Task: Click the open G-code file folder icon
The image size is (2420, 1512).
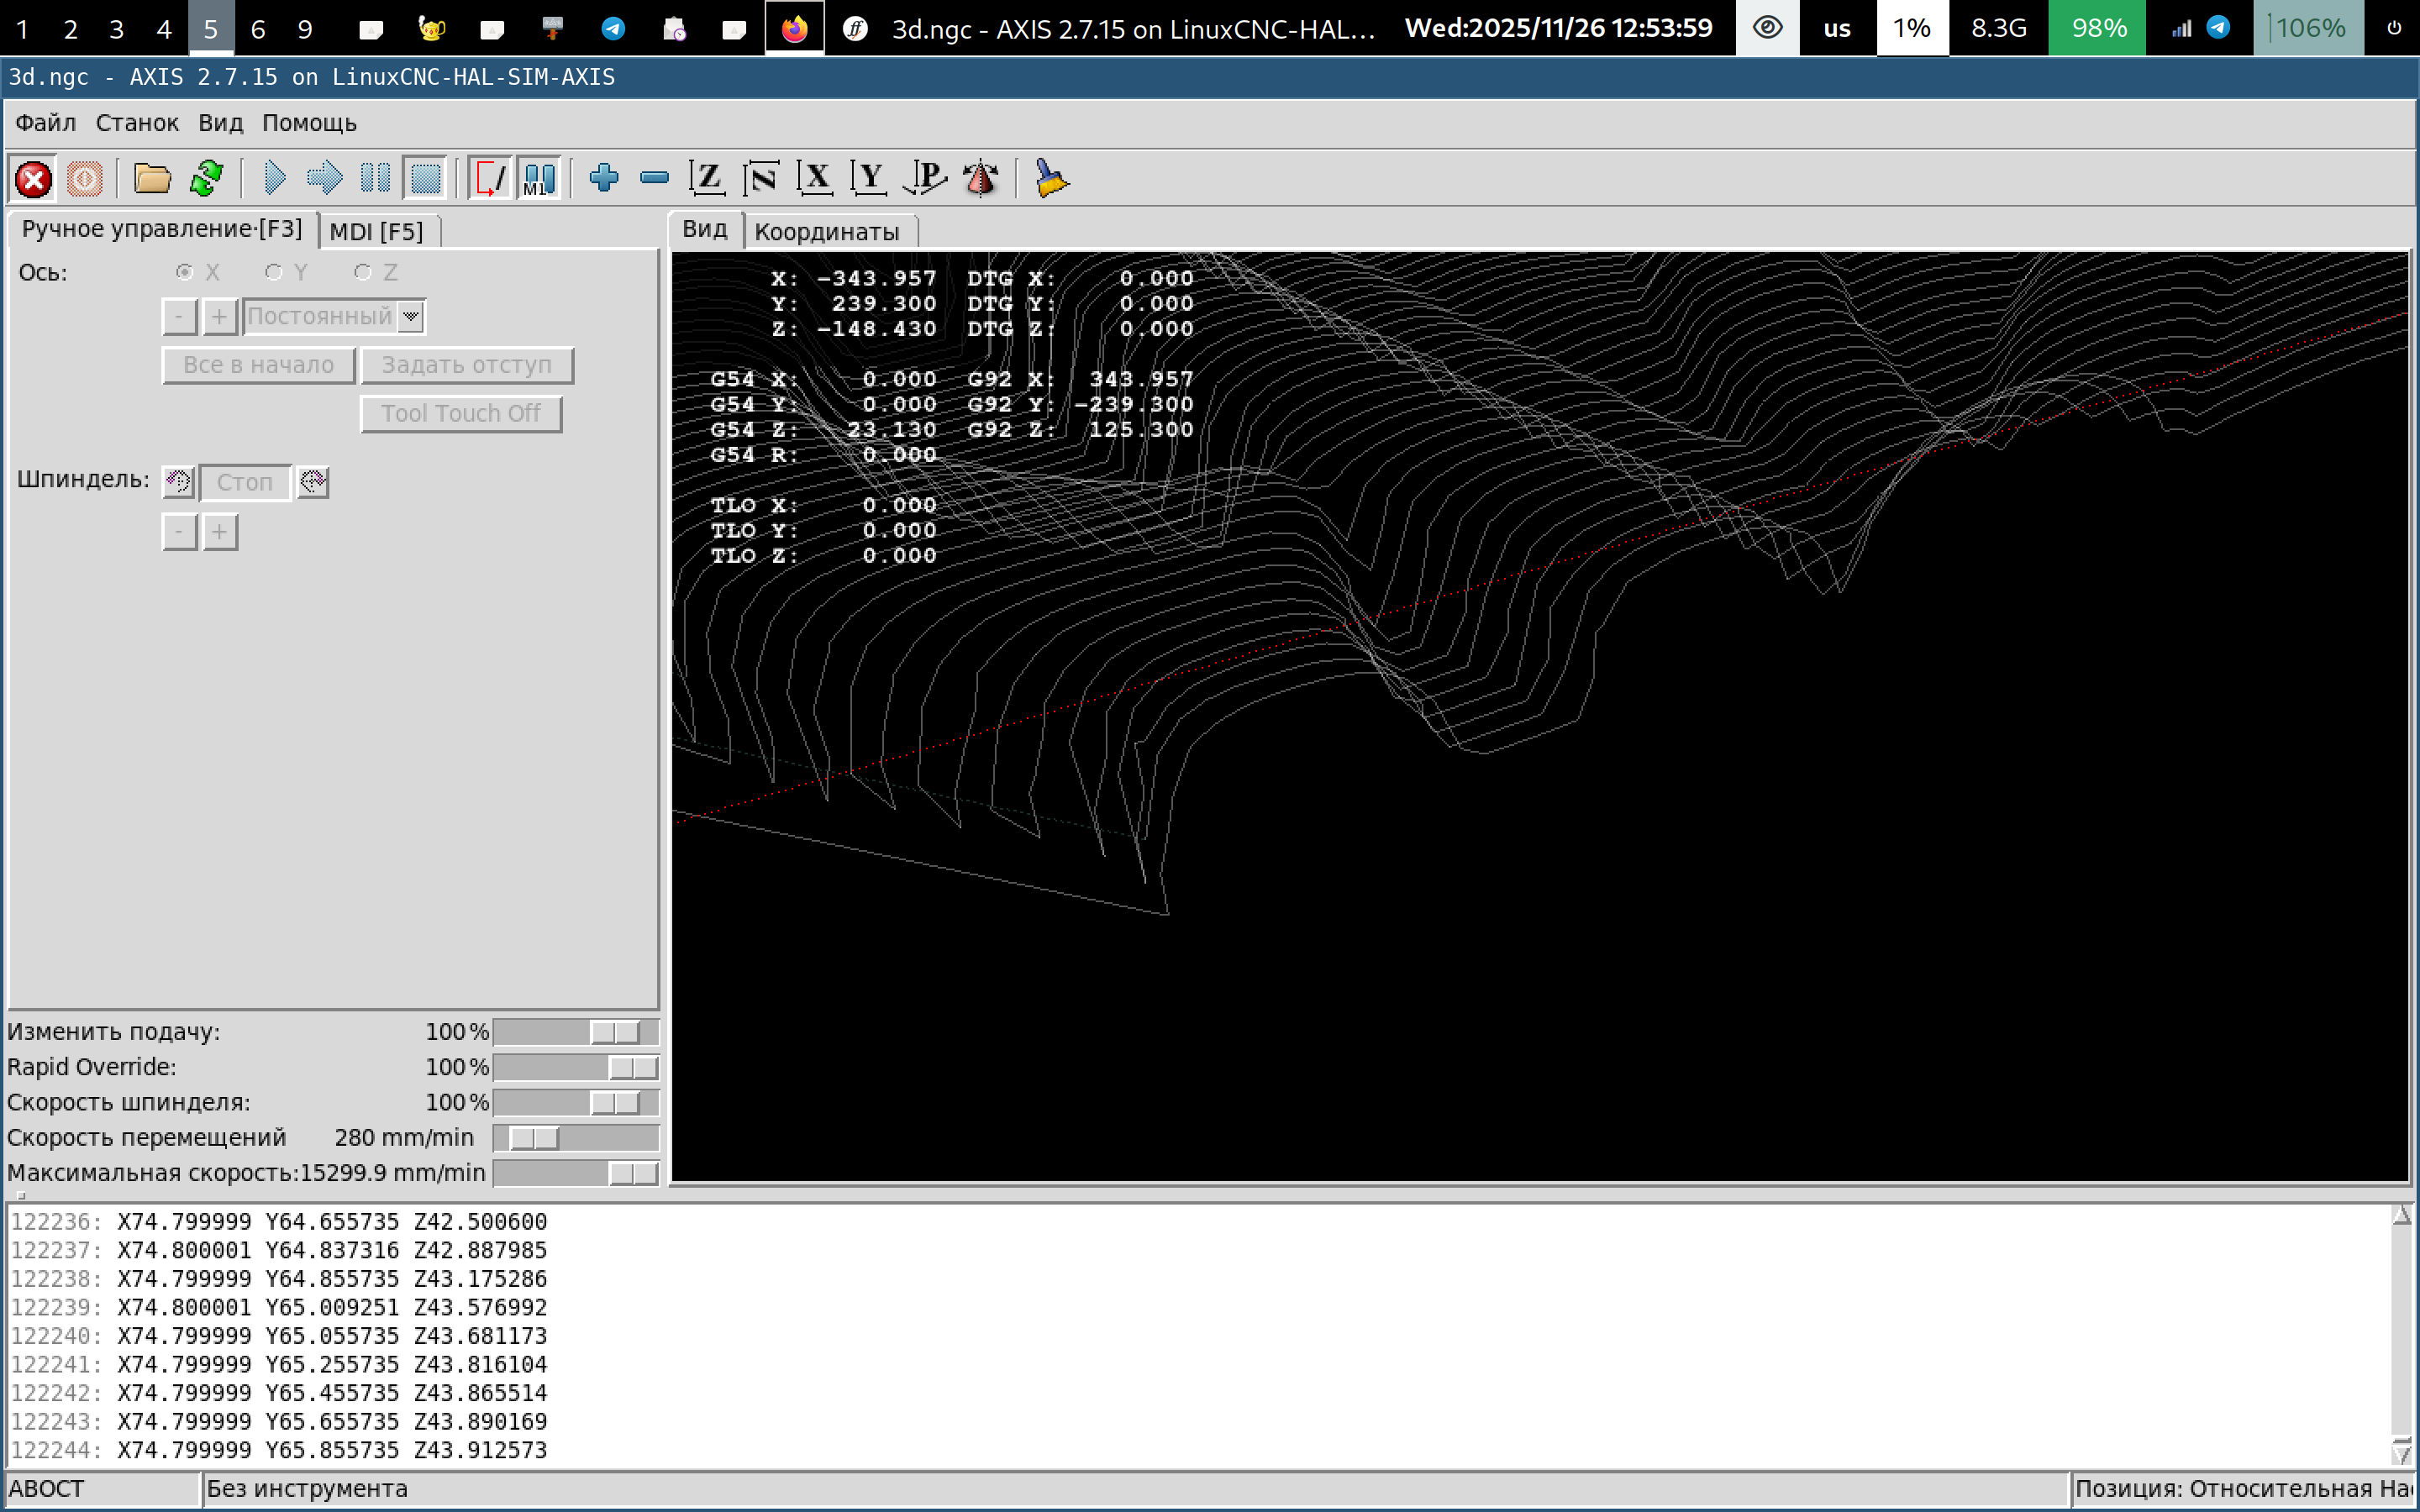Action: point(152,179)
